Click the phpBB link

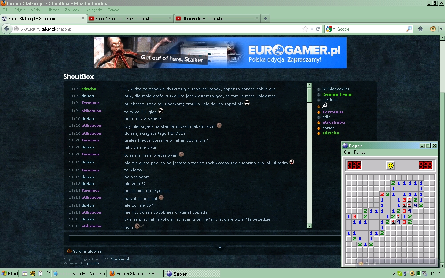pos(93,263)
